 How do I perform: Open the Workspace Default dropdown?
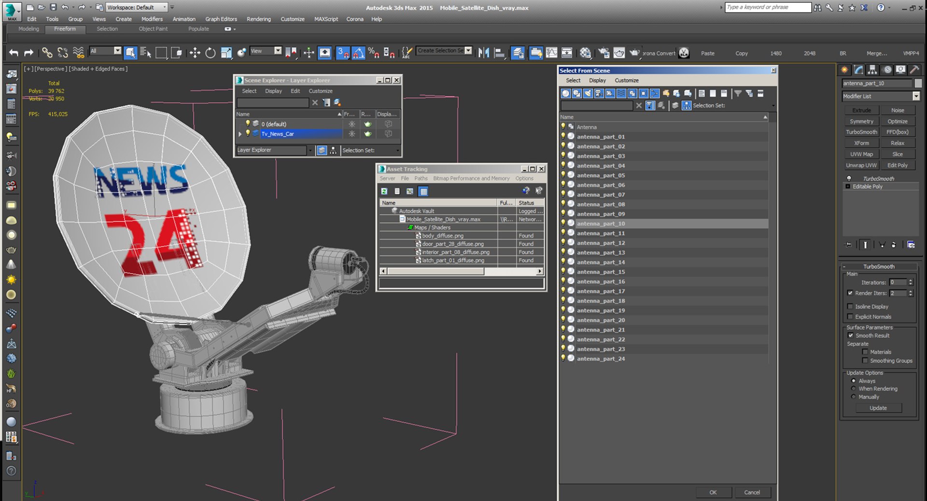click(x=165, y=7)
